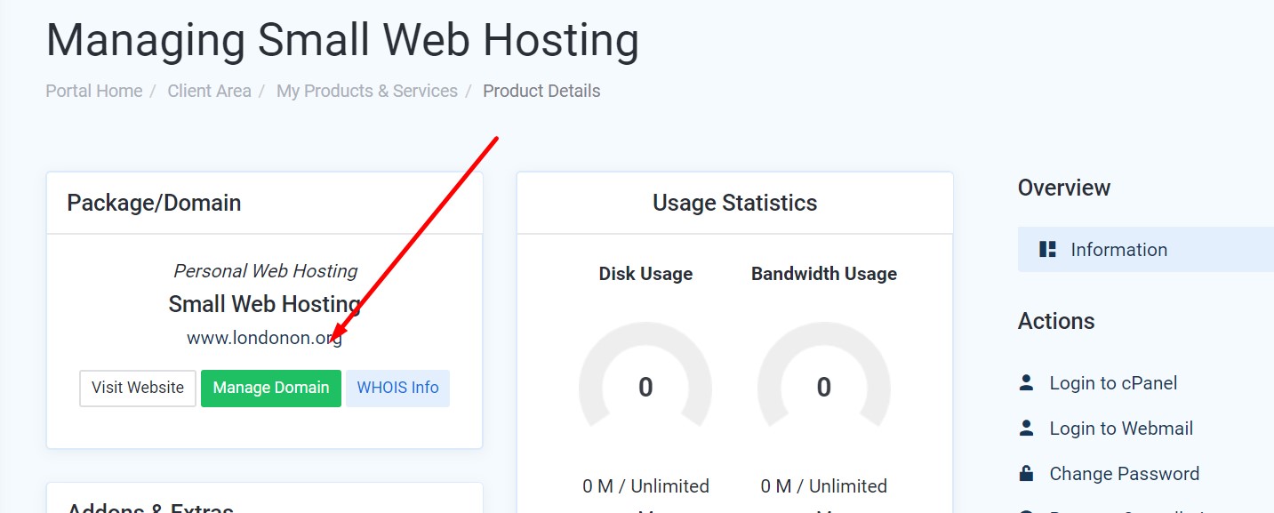Show WHOIS Info for the domain
1274x513 pixels.
coord(397,388)
